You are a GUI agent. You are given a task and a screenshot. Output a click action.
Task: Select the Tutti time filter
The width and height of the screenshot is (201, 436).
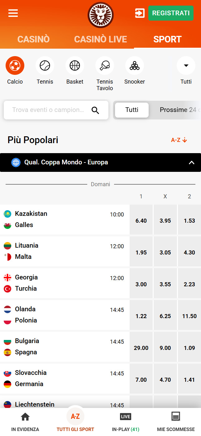132,110
